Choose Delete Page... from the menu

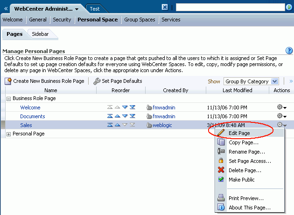(x=249, y=170)
